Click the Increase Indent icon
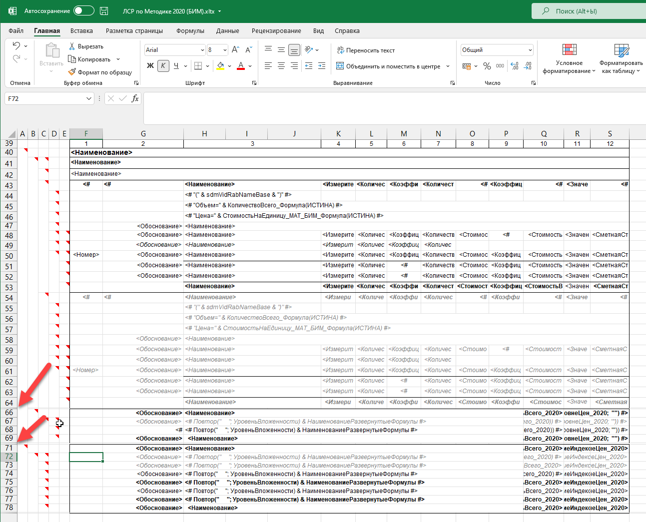This screenshot has width=646, height=522. pyautogui.click(x=321, y=66)
